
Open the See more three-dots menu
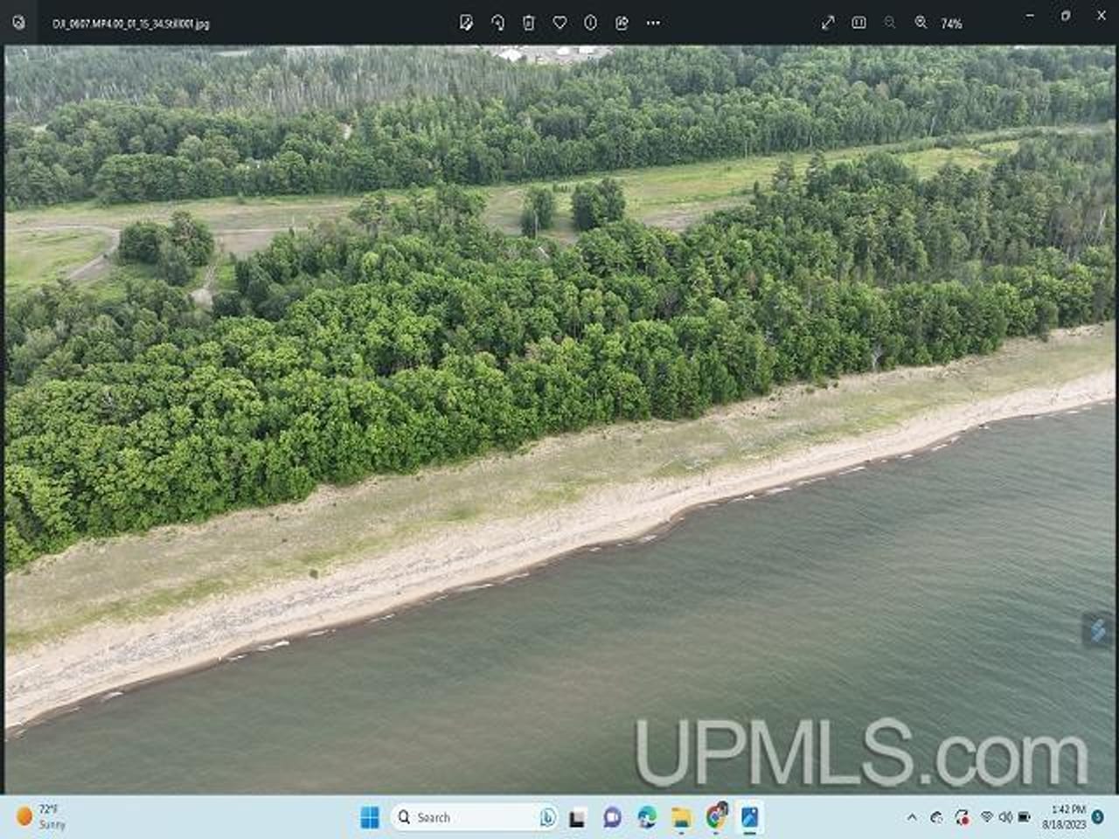[653, 23]
